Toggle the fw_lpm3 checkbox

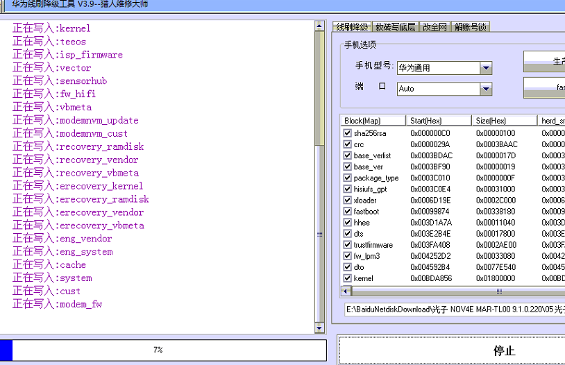(347, 256)
